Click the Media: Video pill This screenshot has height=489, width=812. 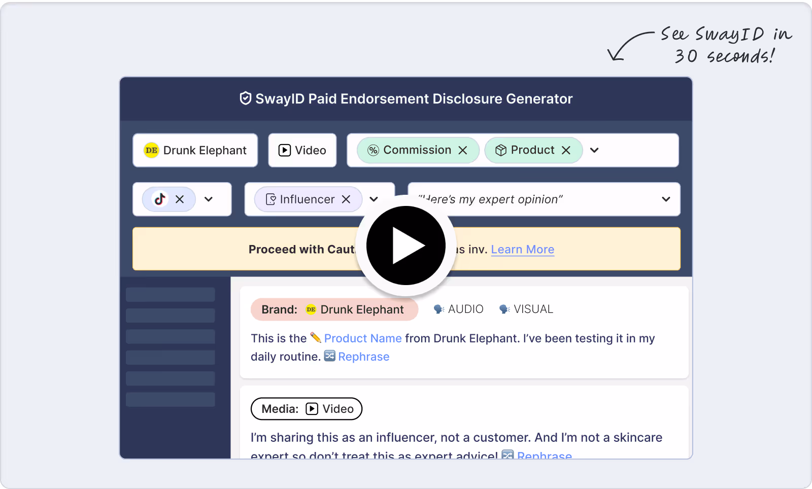[307, 409]
